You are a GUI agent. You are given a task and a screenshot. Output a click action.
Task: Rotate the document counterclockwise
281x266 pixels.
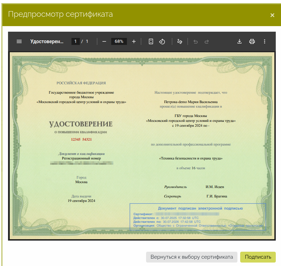pyautogui.click(x=162, y=41)
